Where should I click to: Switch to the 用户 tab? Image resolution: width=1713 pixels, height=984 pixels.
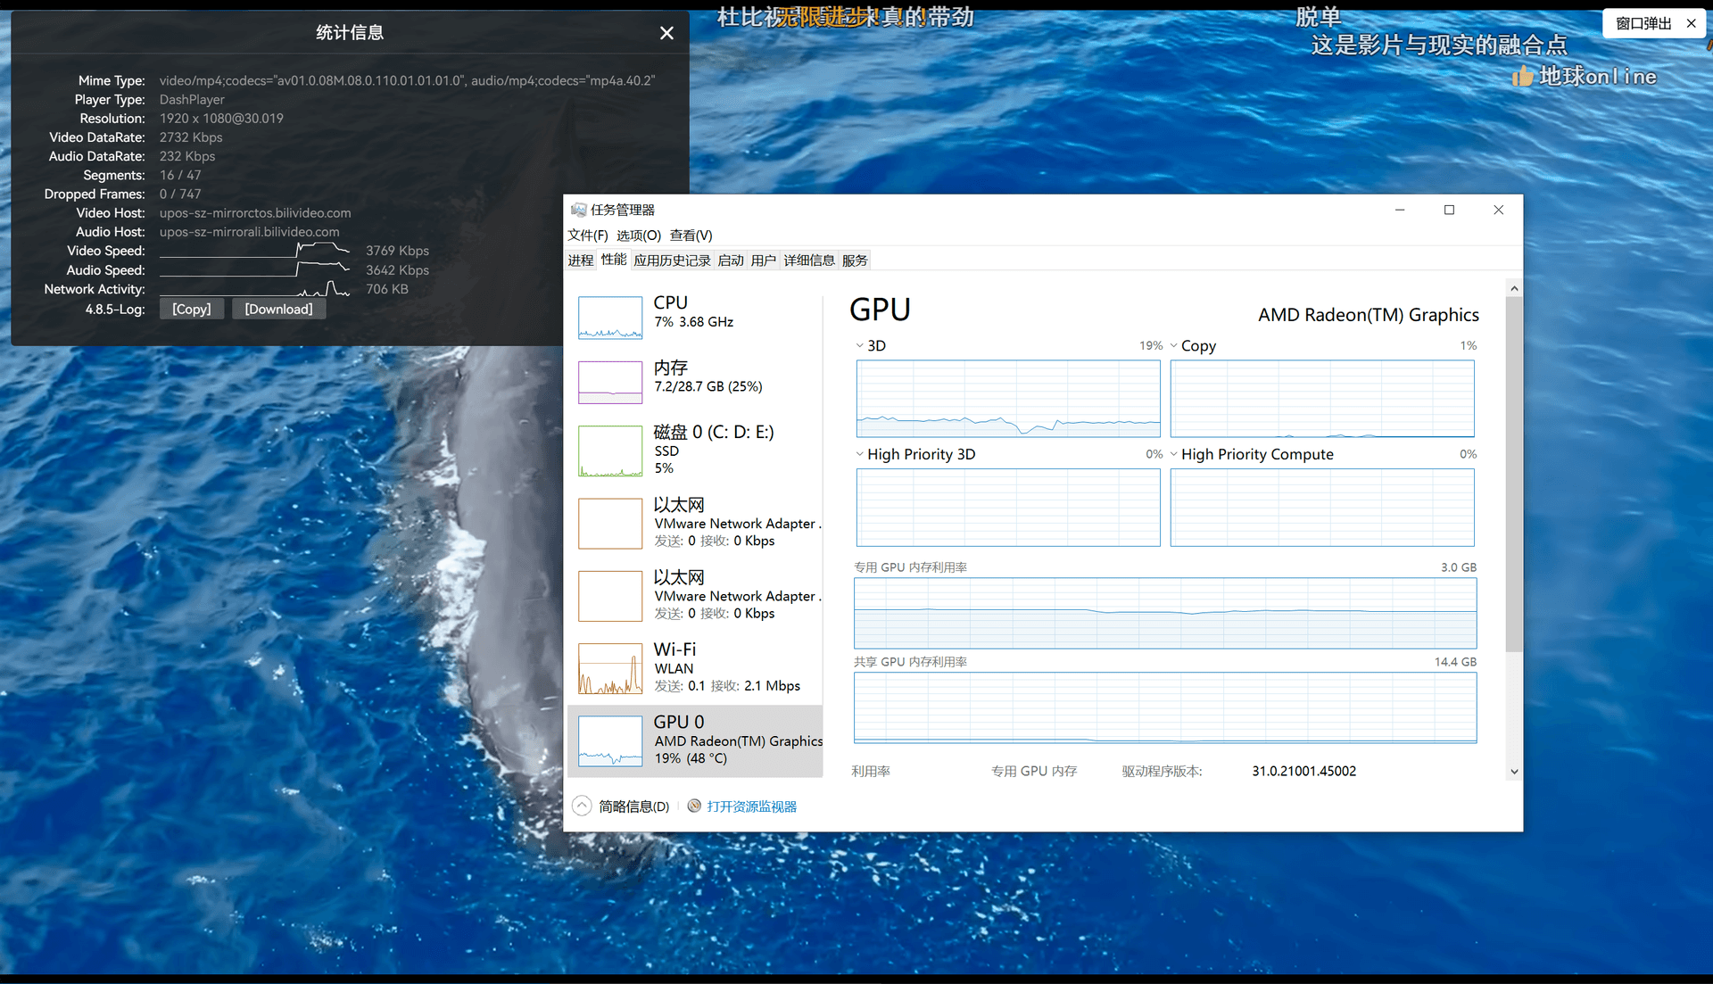[x=764, y=260]
